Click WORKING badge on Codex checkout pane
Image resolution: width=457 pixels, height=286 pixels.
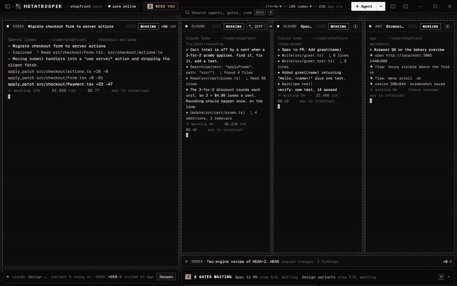tap(148, 26)
